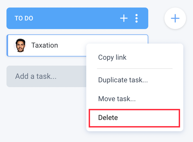Click the round plus button to add a column

click(x=175, y=18)
